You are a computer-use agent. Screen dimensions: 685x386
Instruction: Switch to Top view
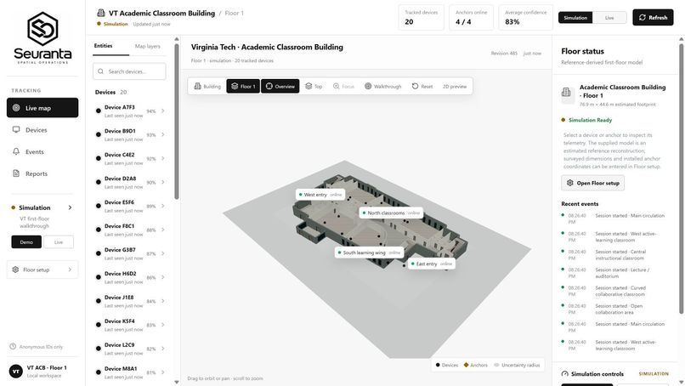[x=314, y=86]
